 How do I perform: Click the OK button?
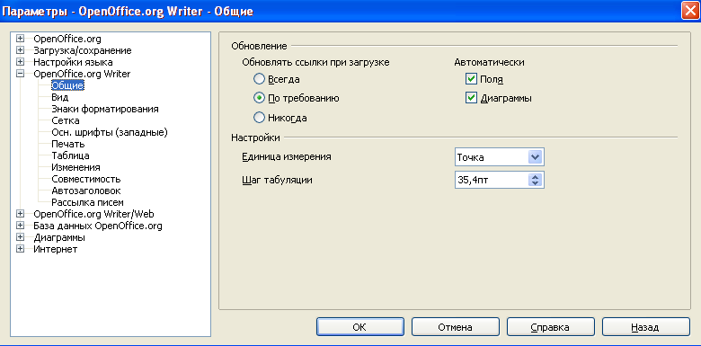[x=359, y=327]
